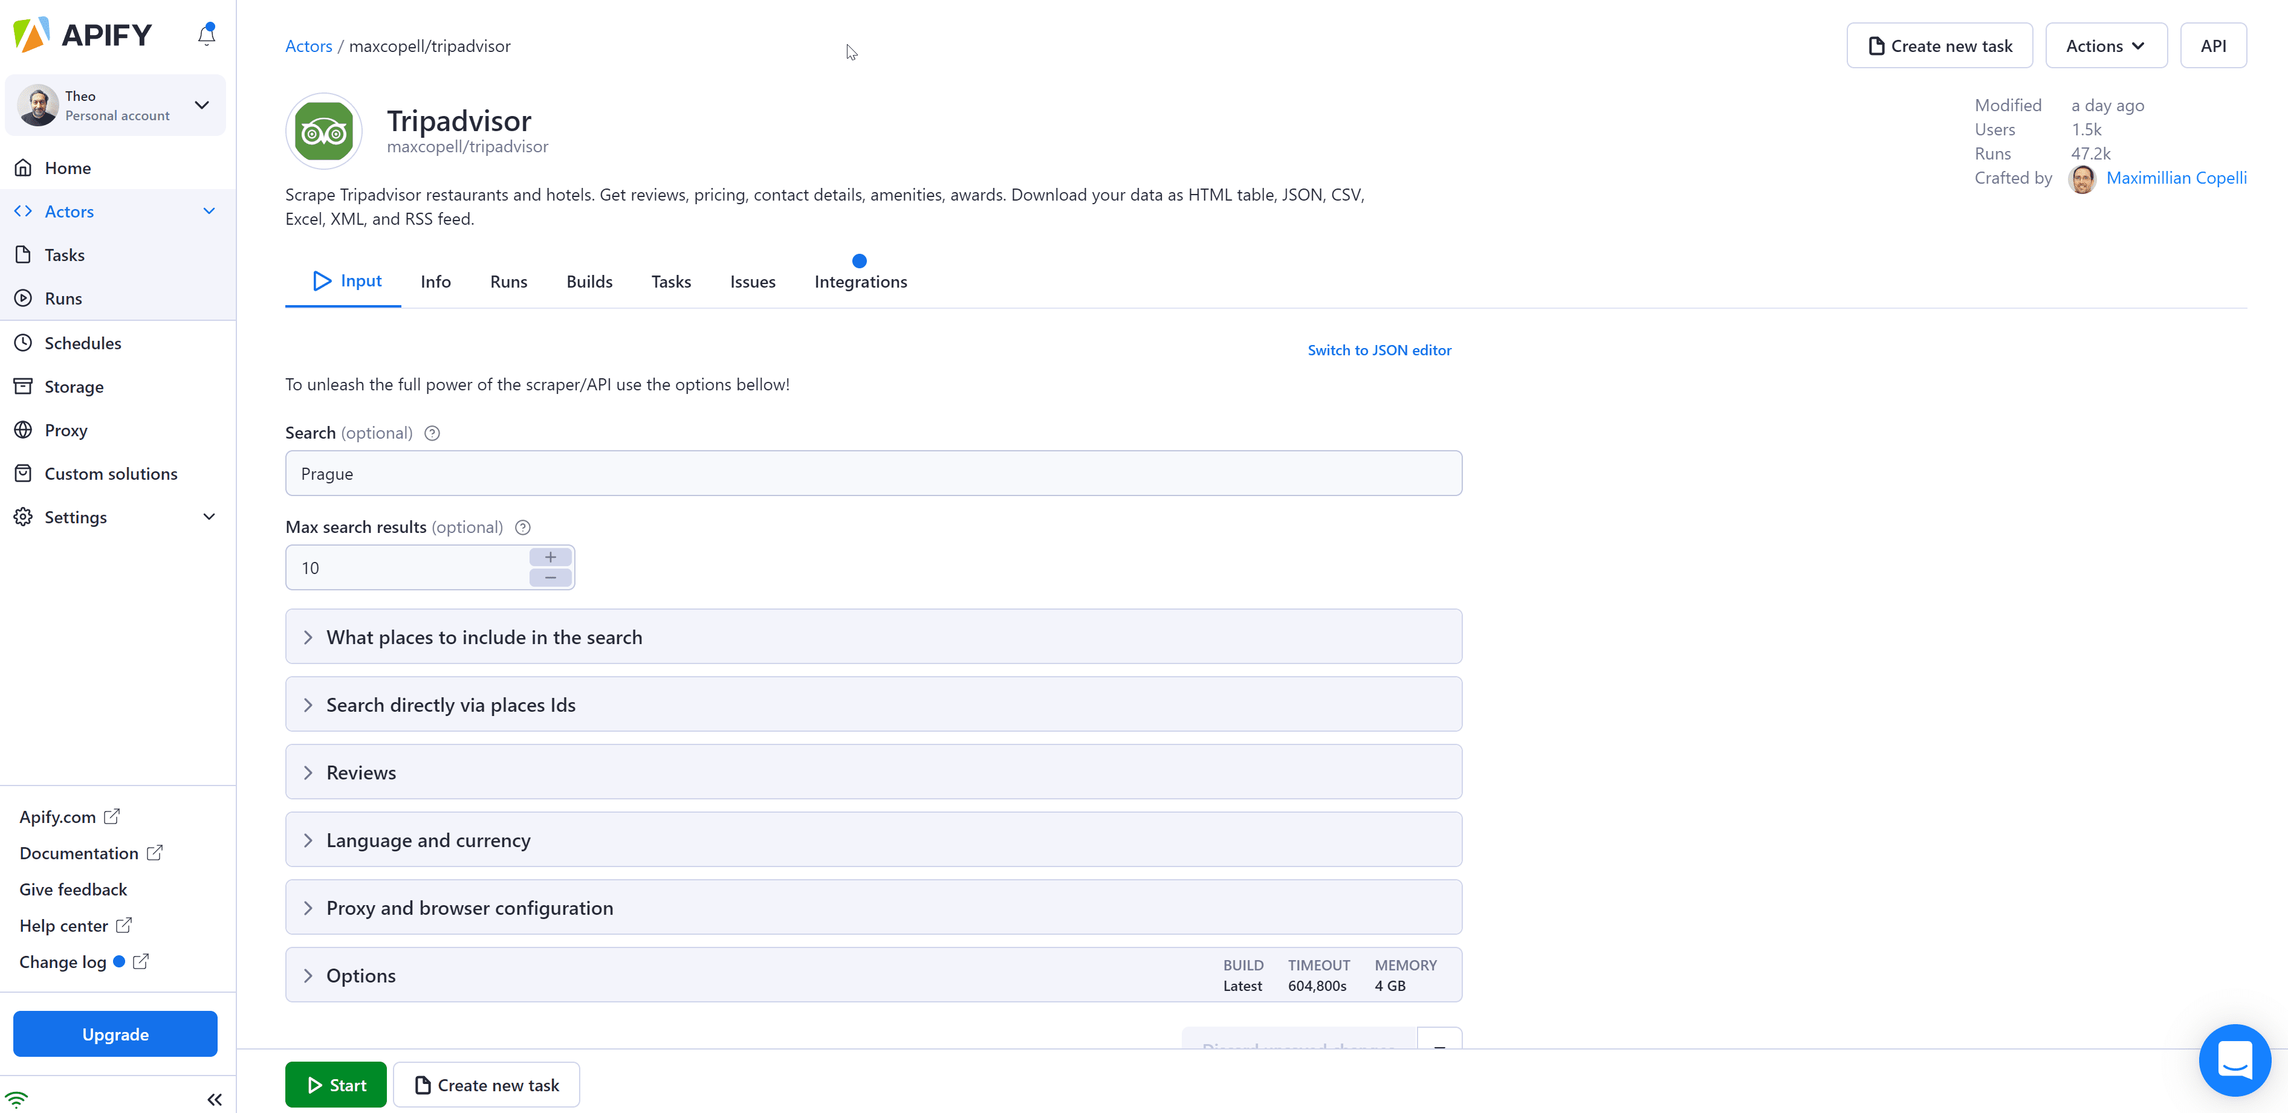Click the Max search results help icon
The image size is (2288, 1113).
[523, 527]
